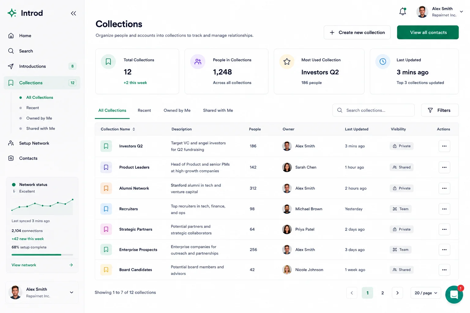
Task: Open actions menu for Recruiters row
Action: pos(444,209)
